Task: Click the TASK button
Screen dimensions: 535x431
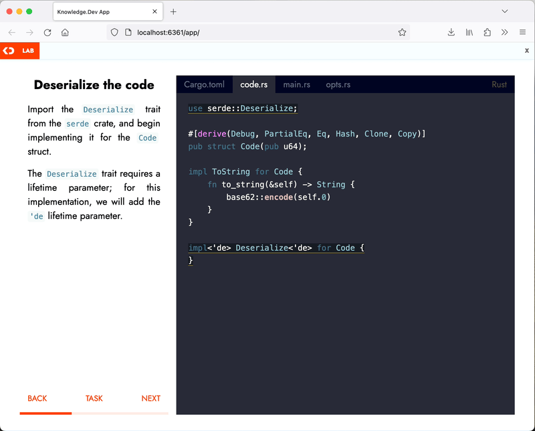Action: pos(94,398)
